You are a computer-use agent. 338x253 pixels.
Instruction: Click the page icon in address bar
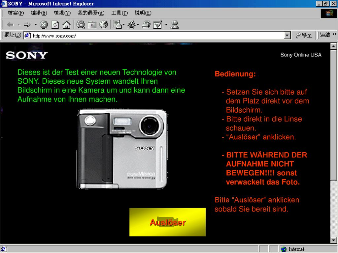pos(28,36)
